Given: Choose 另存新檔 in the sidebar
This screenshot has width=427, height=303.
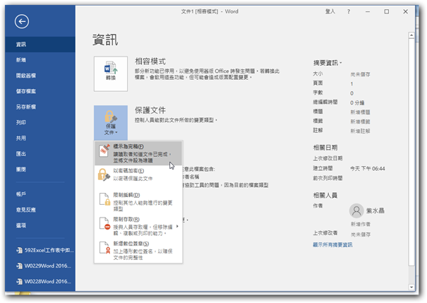Looking at the screenshot, I should click(x=40, y=107).
